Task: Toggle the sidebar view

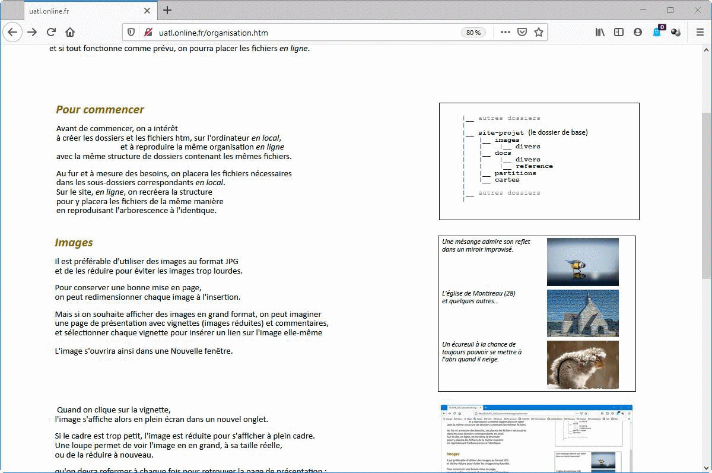Action: [x=619, y=32]
